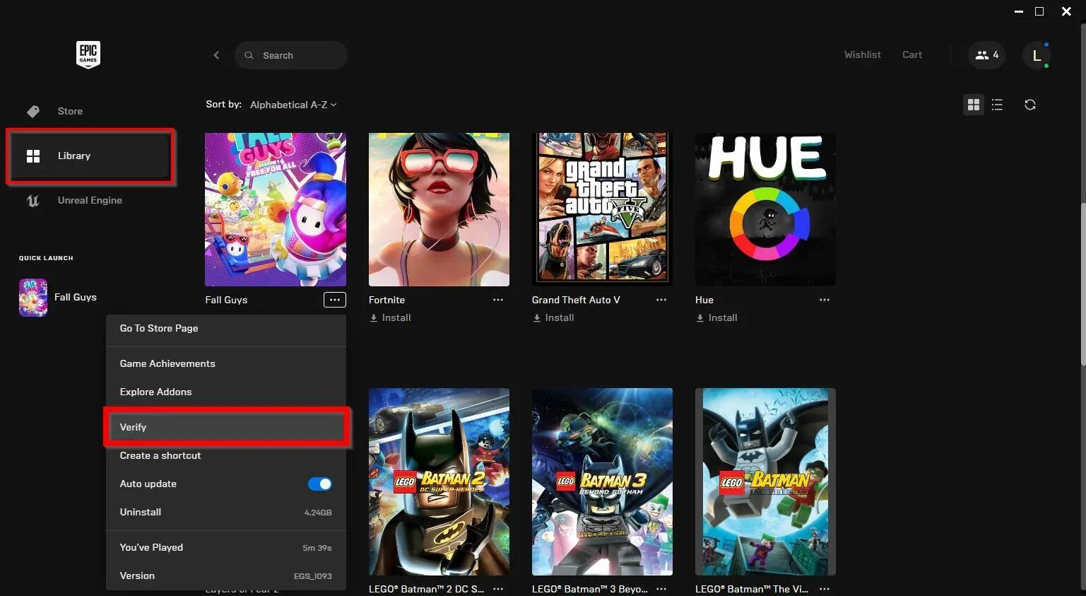Open the Wishlist page
Image resolution: width=1086 pixels, height=596 pixels.
(862, 54)
